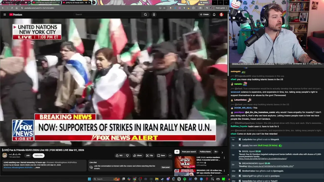Open the browser extensions puzzle icon
The width and height of the screenshot is (324, 182).
193,8
